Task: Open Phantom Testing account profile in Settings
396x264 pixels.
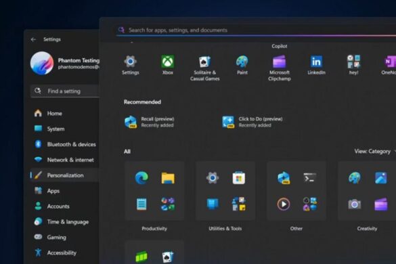Action: [65, 63]
